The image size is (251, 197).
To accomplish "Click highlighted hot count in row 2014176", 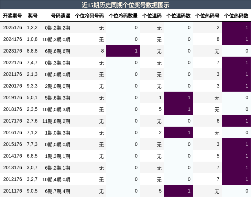I will [236, 156].
